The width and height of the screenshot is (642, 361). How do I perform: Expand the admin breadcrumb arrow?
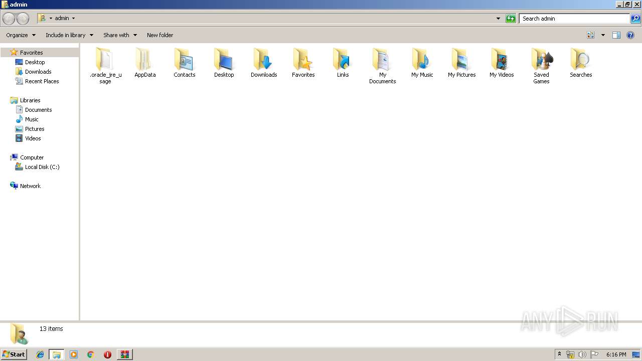click(73, 19)
